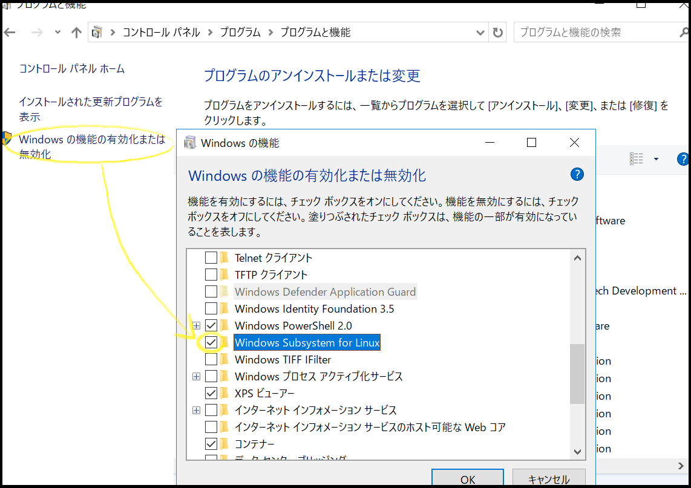
Task: Select Telnet クライアント label
Action: coord(273,258)
